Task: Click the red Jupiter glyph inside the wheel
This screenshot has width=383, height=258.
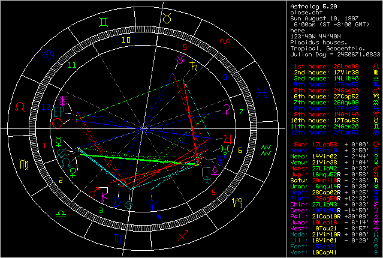Action: click(x=228, y=139)
